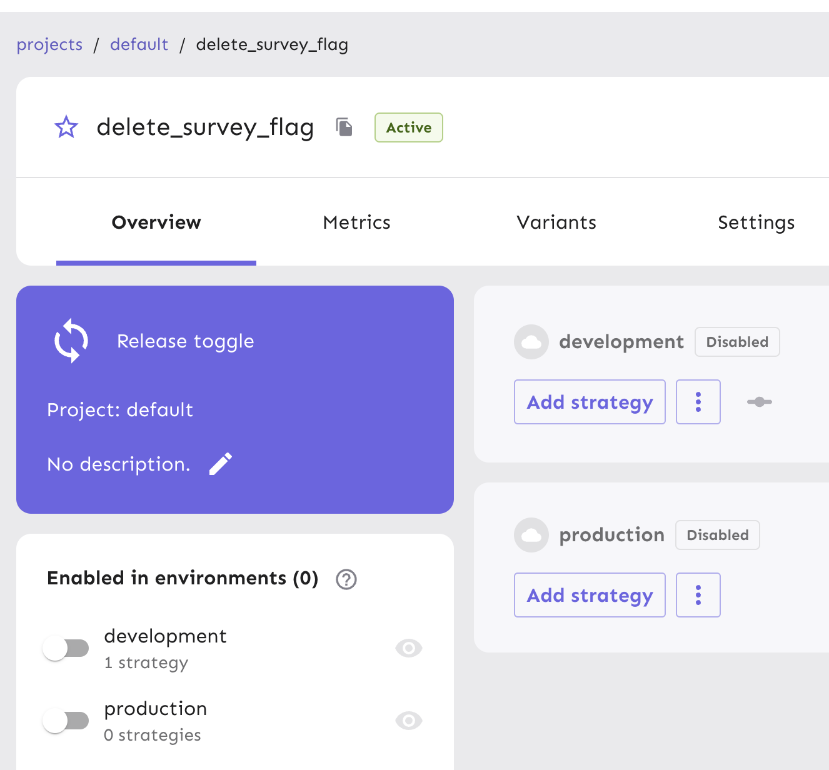Viewport: 829px width, 770px height.
Task: Open the Variants tab
Action: (556, 222)
